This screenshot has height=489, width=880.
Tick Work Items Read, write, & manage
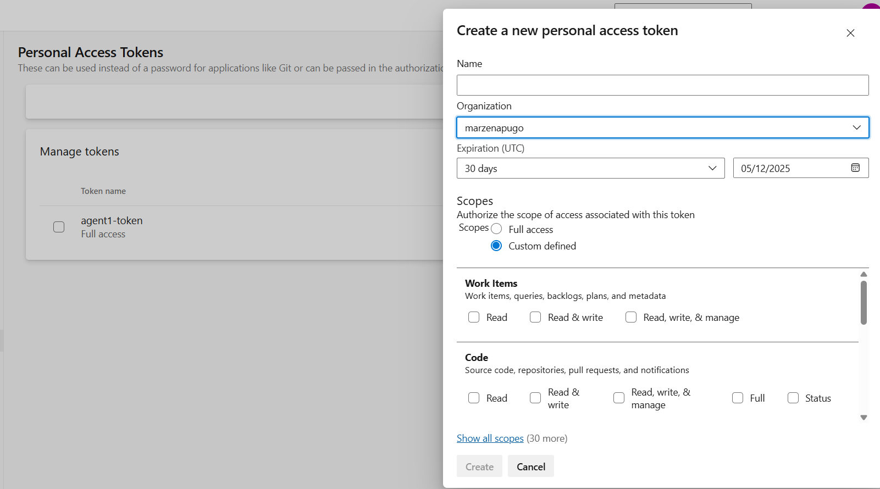(631, 317)
